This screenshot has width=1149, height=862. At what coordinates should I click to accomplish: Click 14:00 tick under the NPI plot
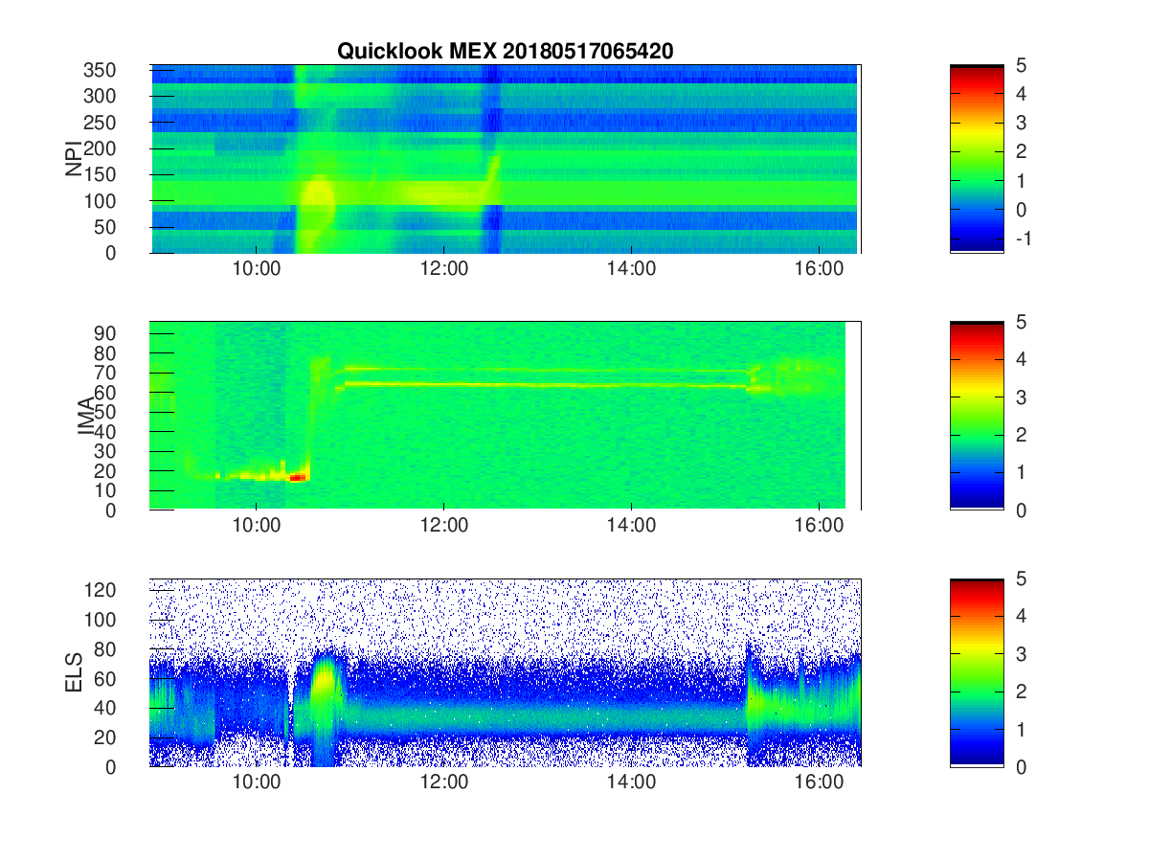tap(631, 267)
